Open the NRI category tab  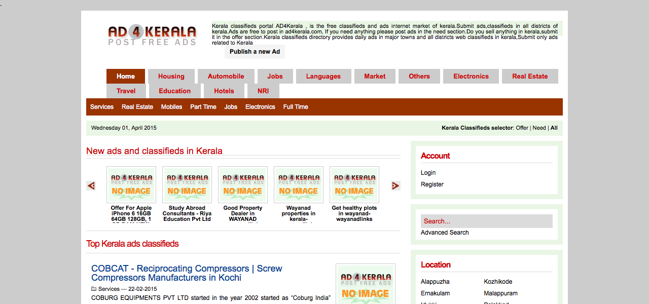coord(263,91)
